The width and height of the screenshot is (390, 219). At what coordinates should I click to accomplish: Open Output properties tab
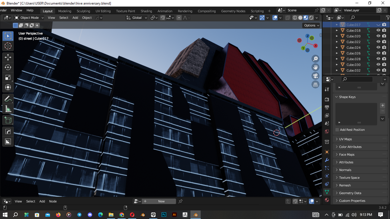coord(327,107)
